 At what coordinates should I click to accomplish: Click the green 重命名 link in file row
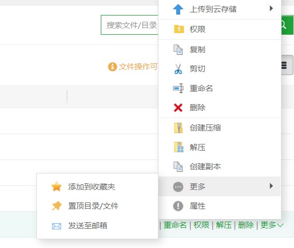[x=175, y=225]
